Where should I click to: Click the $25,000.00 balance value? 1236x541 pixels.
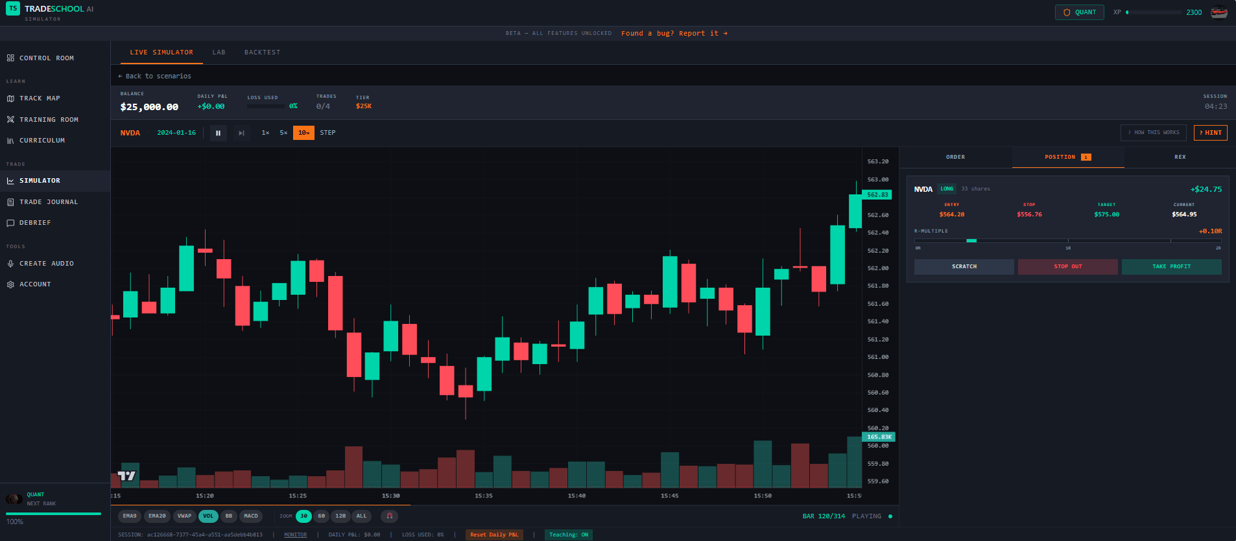149,107
